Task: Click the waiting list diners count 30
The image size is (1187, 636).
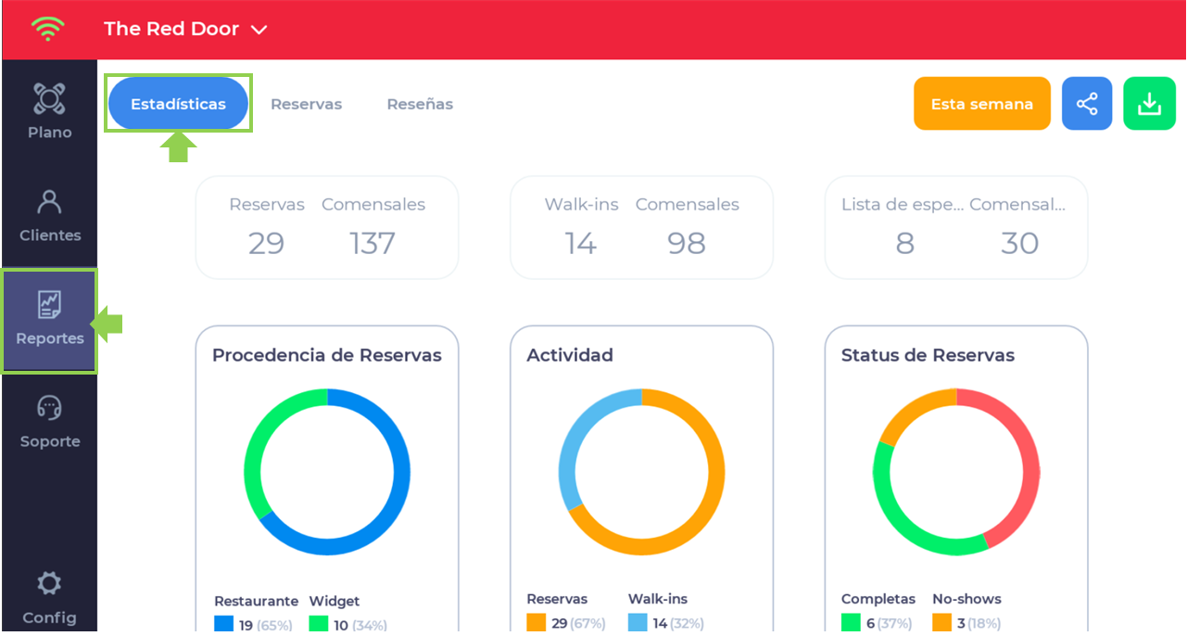Action: (x=1019, y=243)
